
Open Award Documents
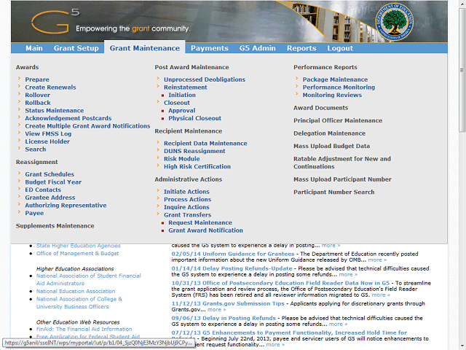320,108
